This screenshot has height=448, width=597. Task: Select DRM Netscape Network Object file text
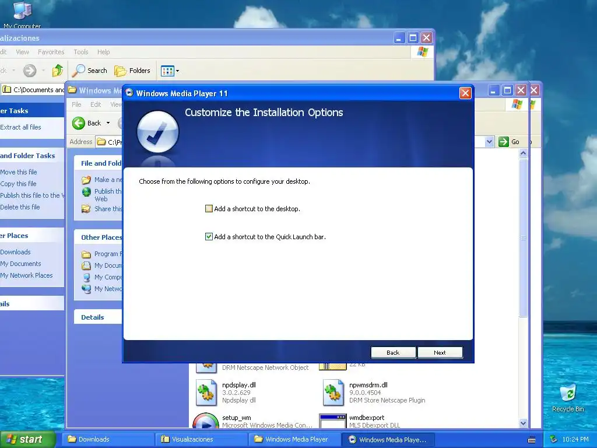[x=265, y=367]
